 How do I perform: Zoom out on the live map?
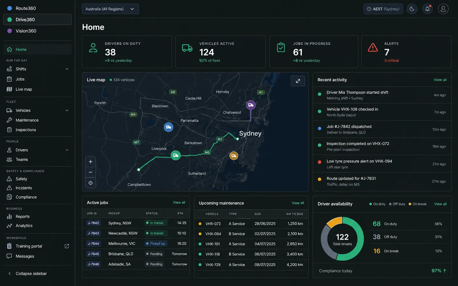click(90, 172)
